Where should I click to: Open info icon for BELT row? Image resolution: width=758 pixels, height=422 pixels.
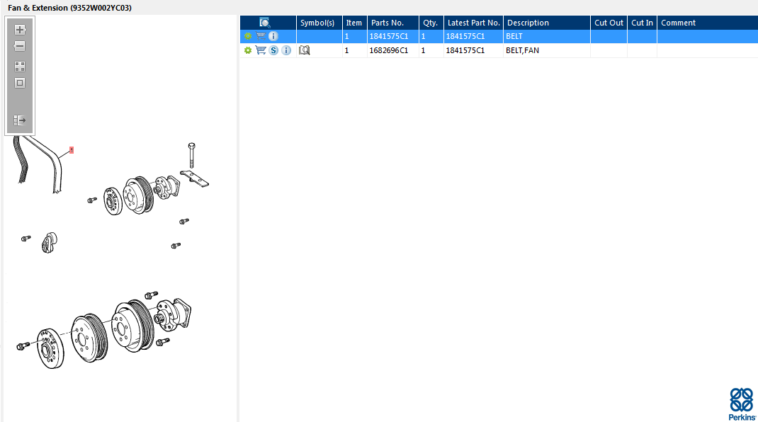click(273, 36)
